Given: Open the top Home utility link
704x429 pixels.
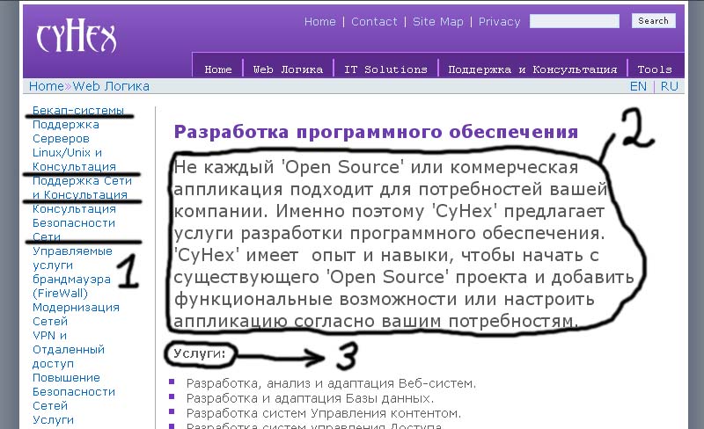Looking at the screenshot, I should [319, 22].
